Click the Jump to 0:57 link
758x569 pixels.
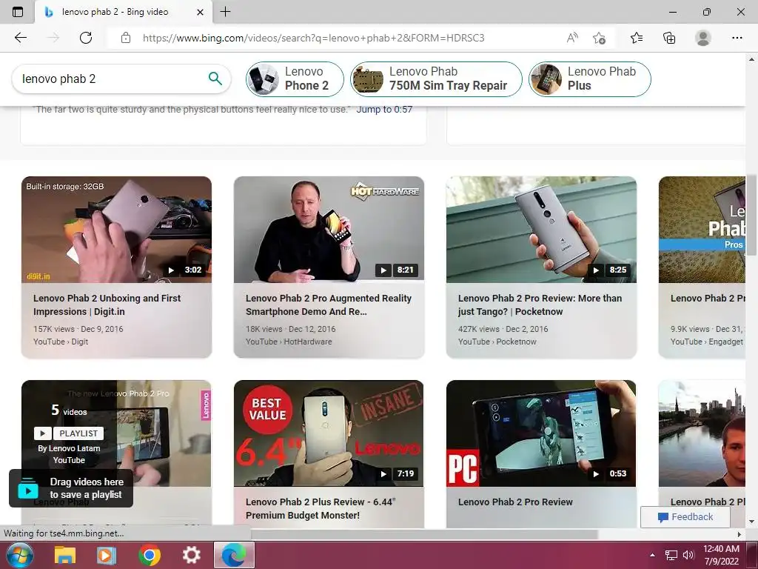[384, 110]
